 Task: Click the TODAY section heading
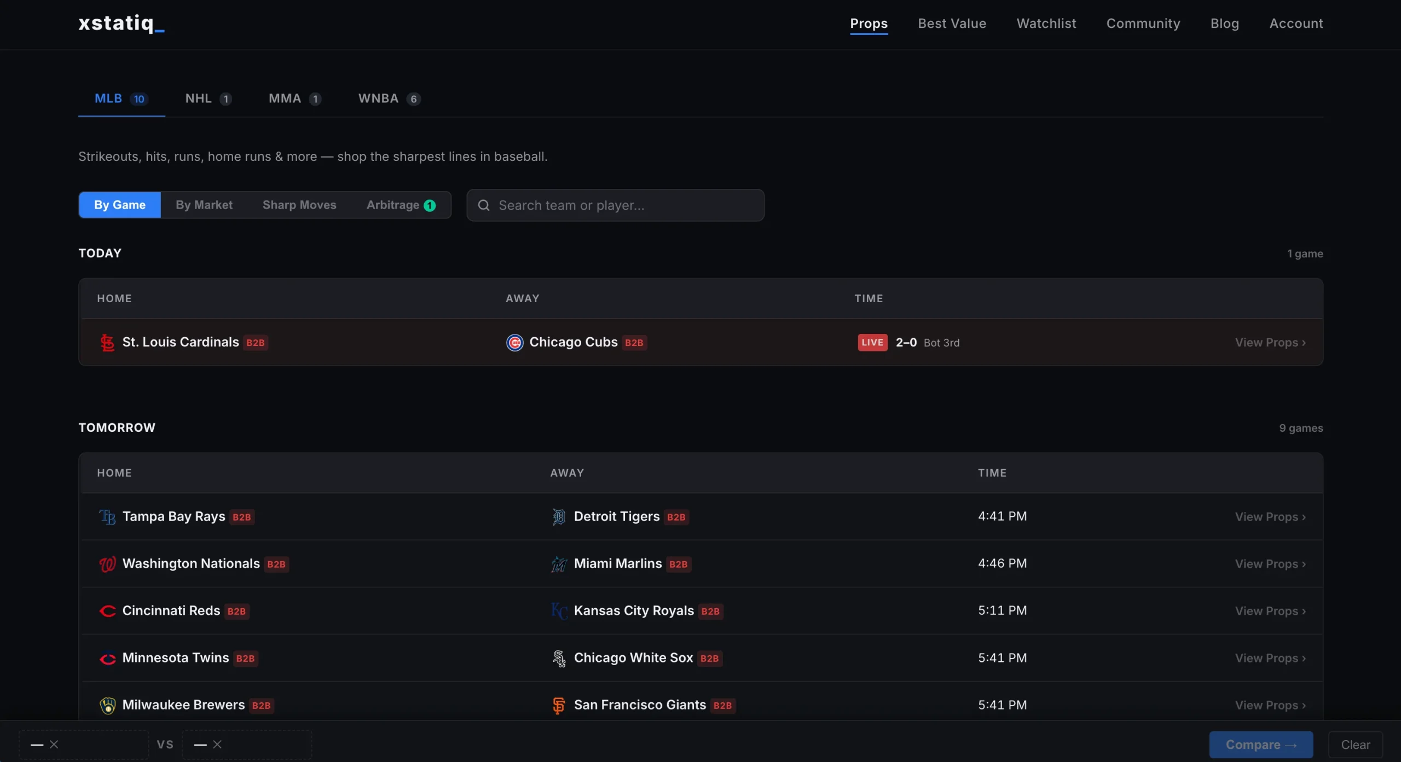[x=100, y=253]
